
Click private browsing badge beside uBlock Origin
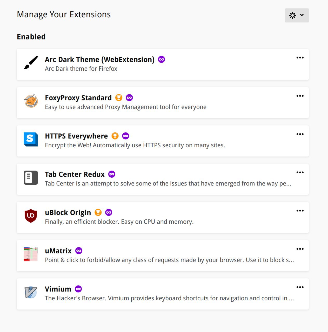click(x=109, y=212)
